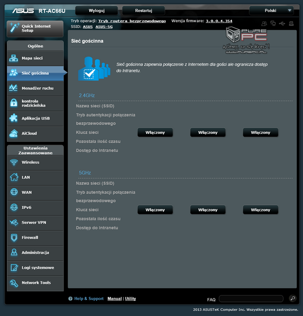Select the Serwer VPN menu item

click(36, 222)
